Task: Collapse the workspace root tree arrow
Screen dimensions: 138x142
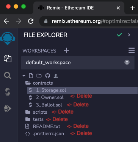Action: click(x=24, y=76)
